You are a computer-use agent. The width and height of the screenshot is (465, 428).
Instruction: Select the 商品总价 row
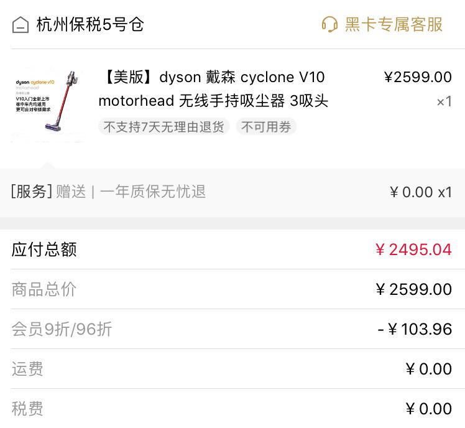pyautogui.click(x=233, y=289)
